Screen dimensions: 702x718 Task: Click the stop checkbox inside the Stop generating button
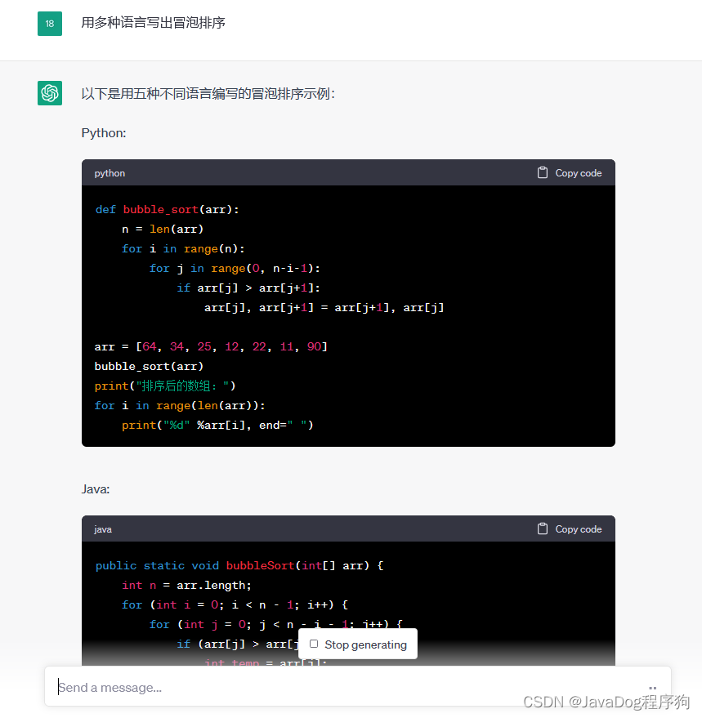[x=314, y=644]
